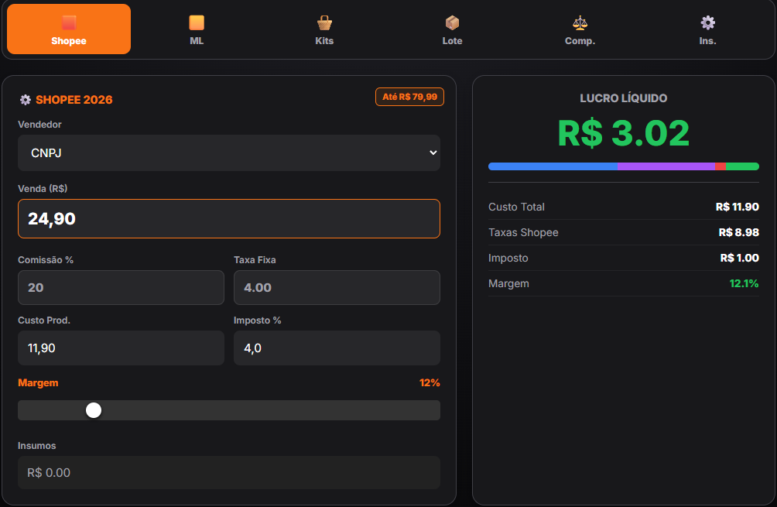Viewport: 777px width, 507px height.
Task: Click the Taxa Fixa field
Action: tap(337, 287)
